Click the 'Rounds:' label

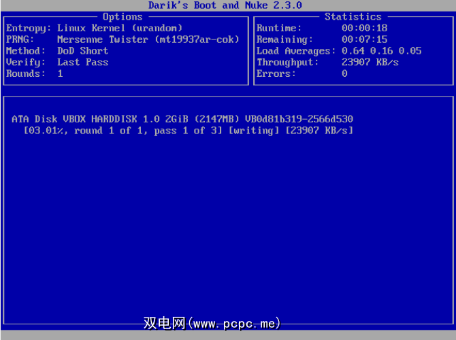click(x=26, y=73)
